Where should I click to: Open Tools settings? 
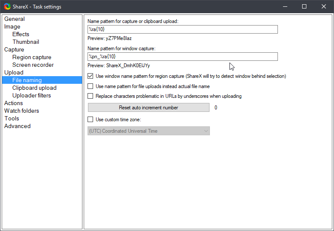pyautogui.click(x=12, y=119)
